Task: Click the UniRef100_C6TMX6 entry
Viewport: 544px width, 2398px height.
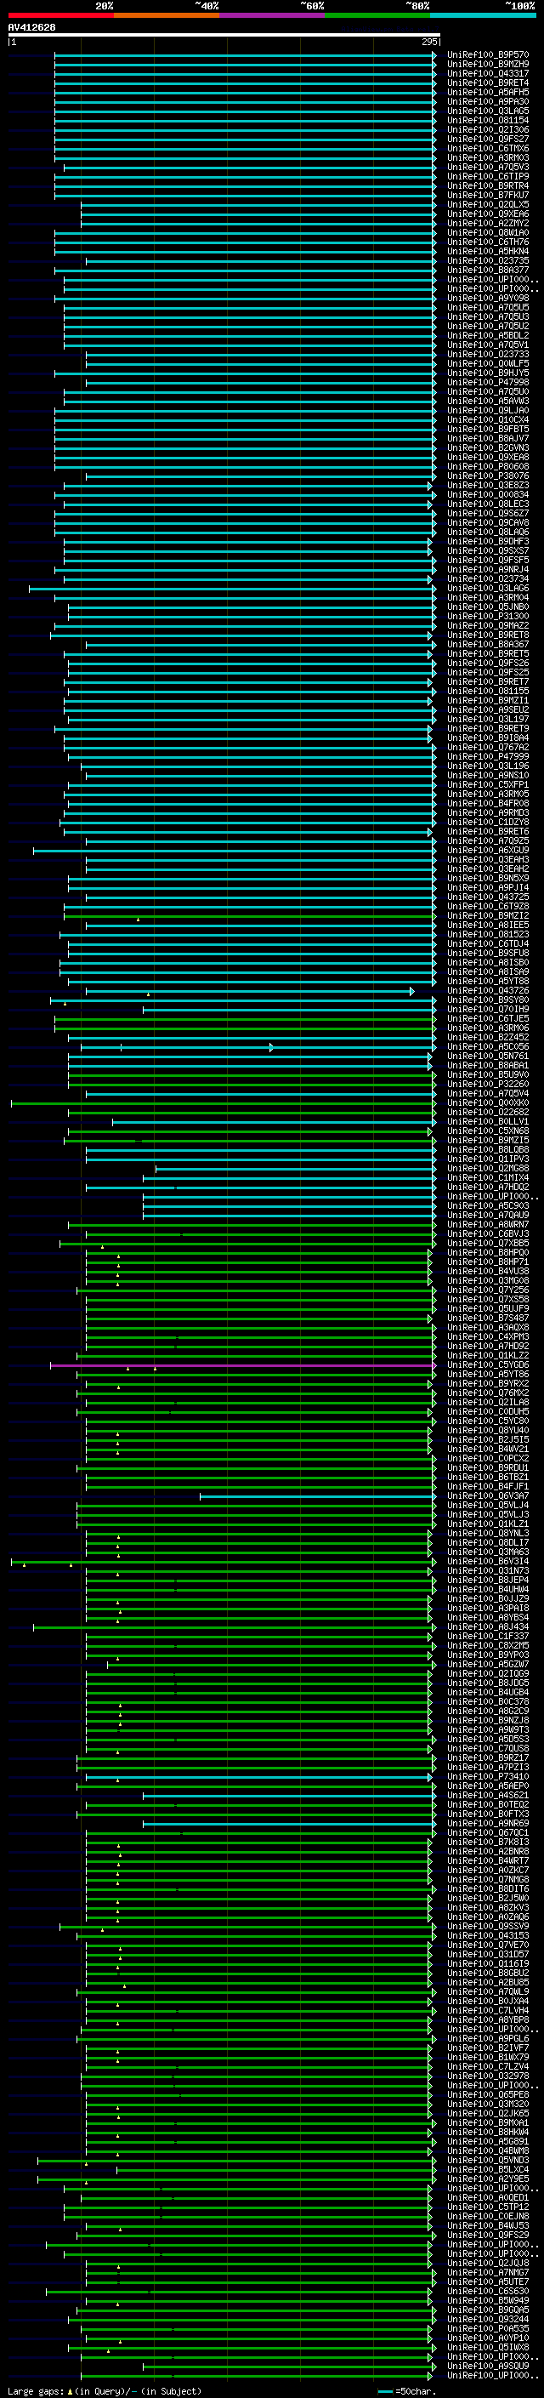Action: 488,148
